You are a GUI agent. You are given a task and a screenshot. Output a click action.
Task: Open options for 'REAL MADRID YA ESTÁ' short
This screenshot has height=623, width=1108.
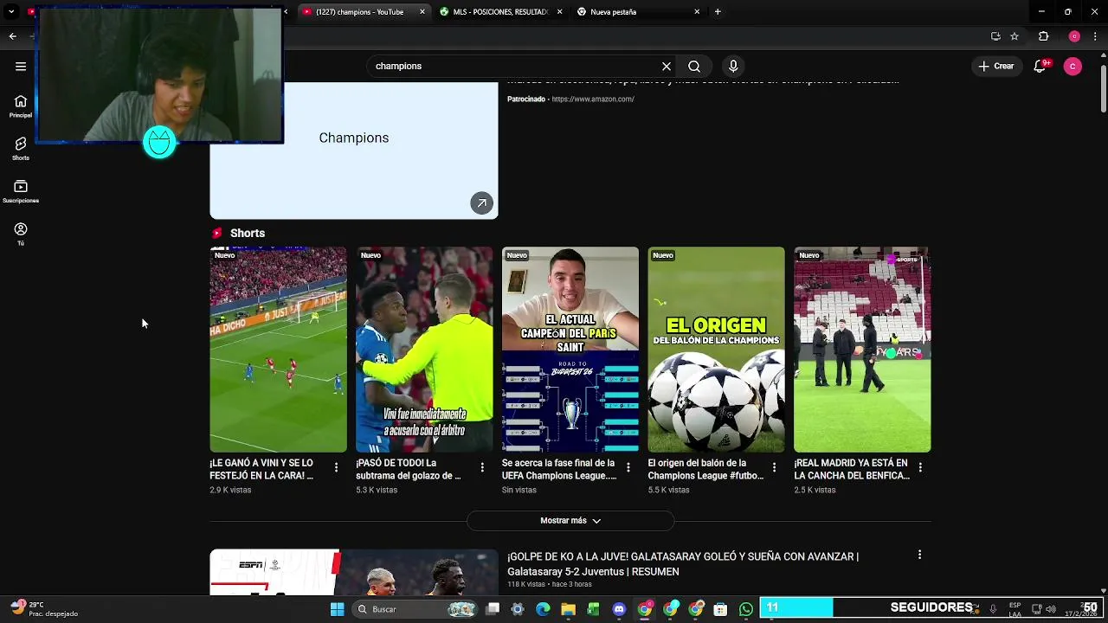pyautogui.click(x=920, y=467)
